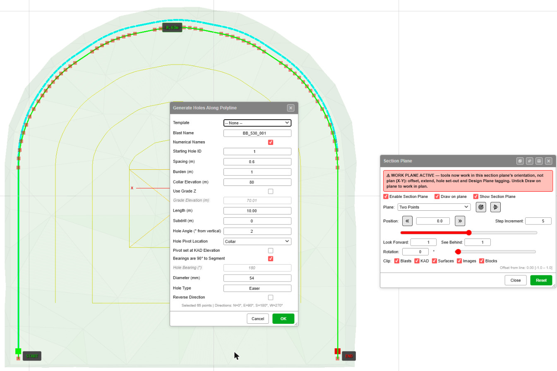Click the Look Forward input field
557x371 pixels.
(x=423, y=242)
